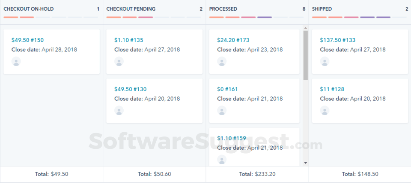Click avatar icon on deal #130 card
Viewport: 411px width, 183px height.
pos(119,110)
